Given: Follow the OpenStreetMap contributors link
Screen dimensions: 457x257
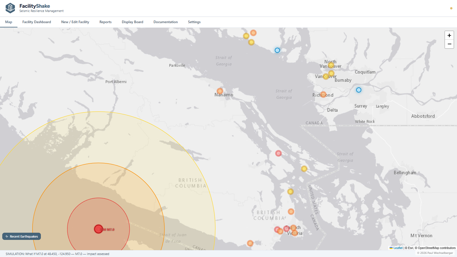Looking at the screenshot, I should [437, 248].
